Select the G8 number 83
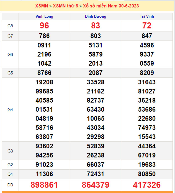Image resolution: width=175 pixels, height=193 pixels. 96,26
